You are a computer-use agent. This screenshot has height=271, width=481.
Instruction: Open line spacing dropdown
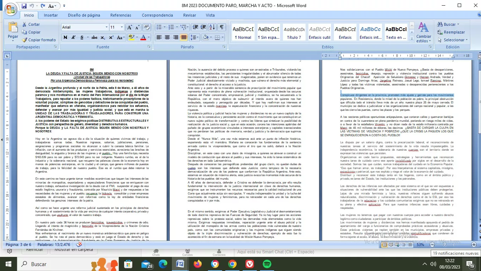(x=195, y=37)
